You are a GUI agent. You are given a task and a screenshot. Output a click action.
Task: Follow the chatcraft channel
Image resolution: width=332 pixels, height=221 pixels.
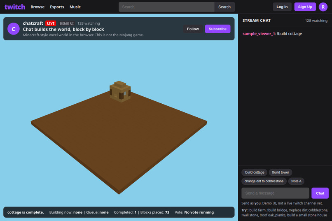(193, 29)
